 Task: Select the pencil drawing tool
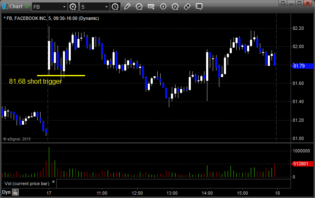[127, 7]
